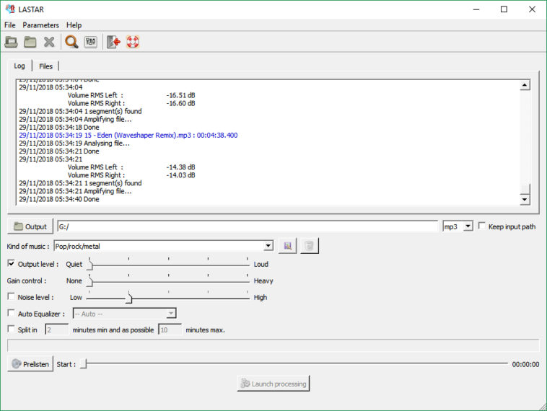Click the -14.38 dB Volume RMS Left value
This screenshot has height=411, width=547.
point(180,167)
